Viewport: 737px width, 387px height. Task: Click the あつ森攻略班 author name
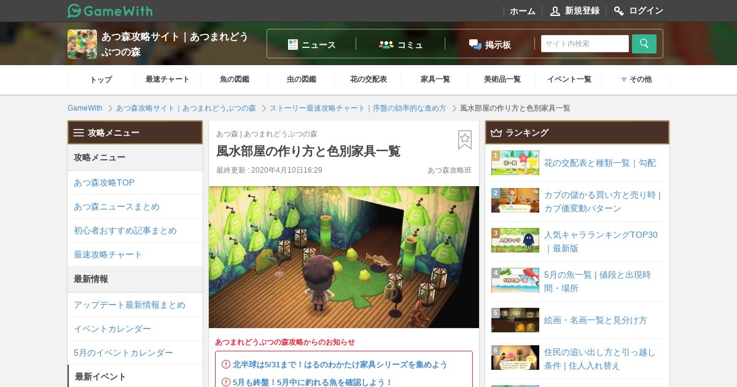(450, 170)
